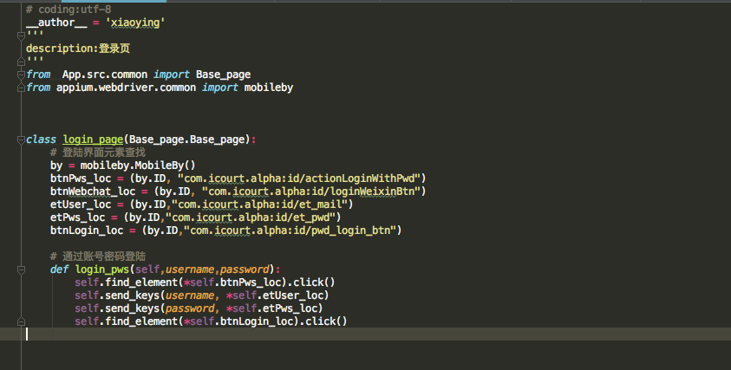Screen dimensions: 731x370
Task: Click btnPws_loc variable being assigned
Action: [81, 179]
